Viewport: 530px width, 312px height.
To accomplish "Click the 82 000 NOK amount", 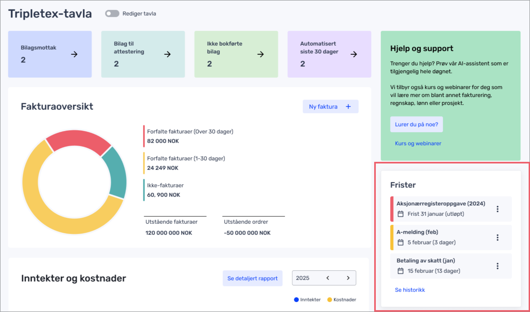I will (163, 141).
